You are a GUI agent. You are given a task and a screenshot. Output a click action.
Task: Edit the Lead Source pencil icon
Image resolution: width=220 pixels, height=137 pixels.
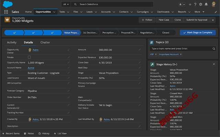pyautogui.click(x=68, y=78)
